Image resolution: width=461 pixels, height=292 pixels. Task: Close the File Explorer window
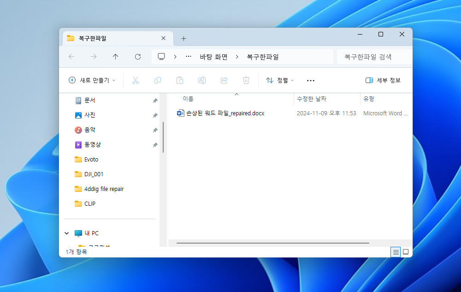[x=402, y=35]
